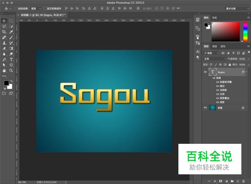
Task: Switch to the Channels tab in Layers group
Action: pos(214,46)
